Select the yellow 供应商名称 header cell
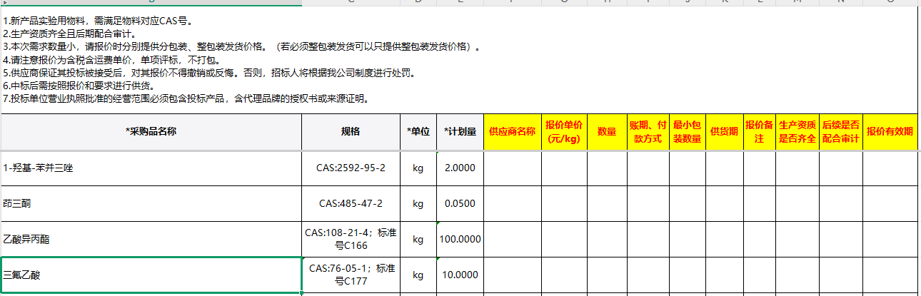Image resolution: width=921 pixels, height=296 pixels. click(x=512, y=132)
